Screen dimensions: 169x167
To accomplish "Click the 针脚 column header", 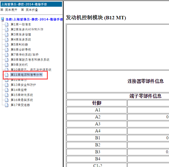I will (x=97, y=103).
